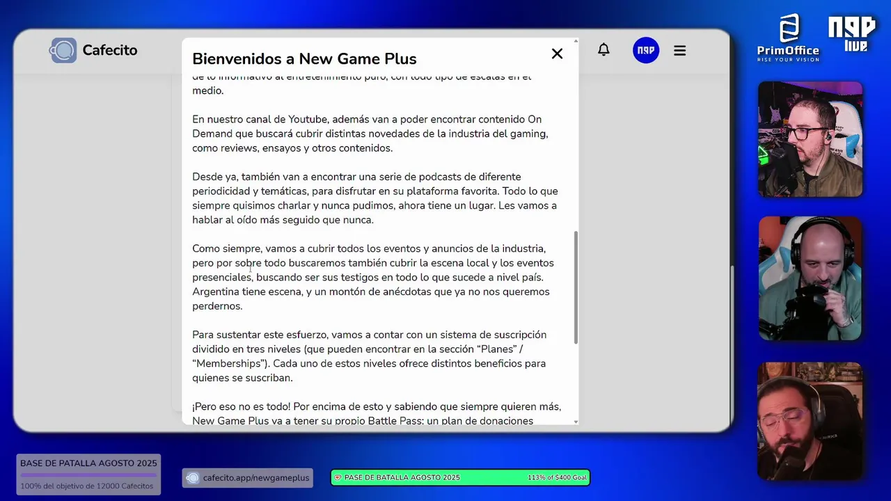Select the top webcam feed with glasses
The image size is (891, 501).
(x=810, y=139)
